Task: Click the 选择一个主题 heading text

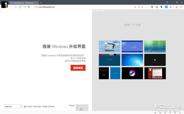Action: [132, 25]
